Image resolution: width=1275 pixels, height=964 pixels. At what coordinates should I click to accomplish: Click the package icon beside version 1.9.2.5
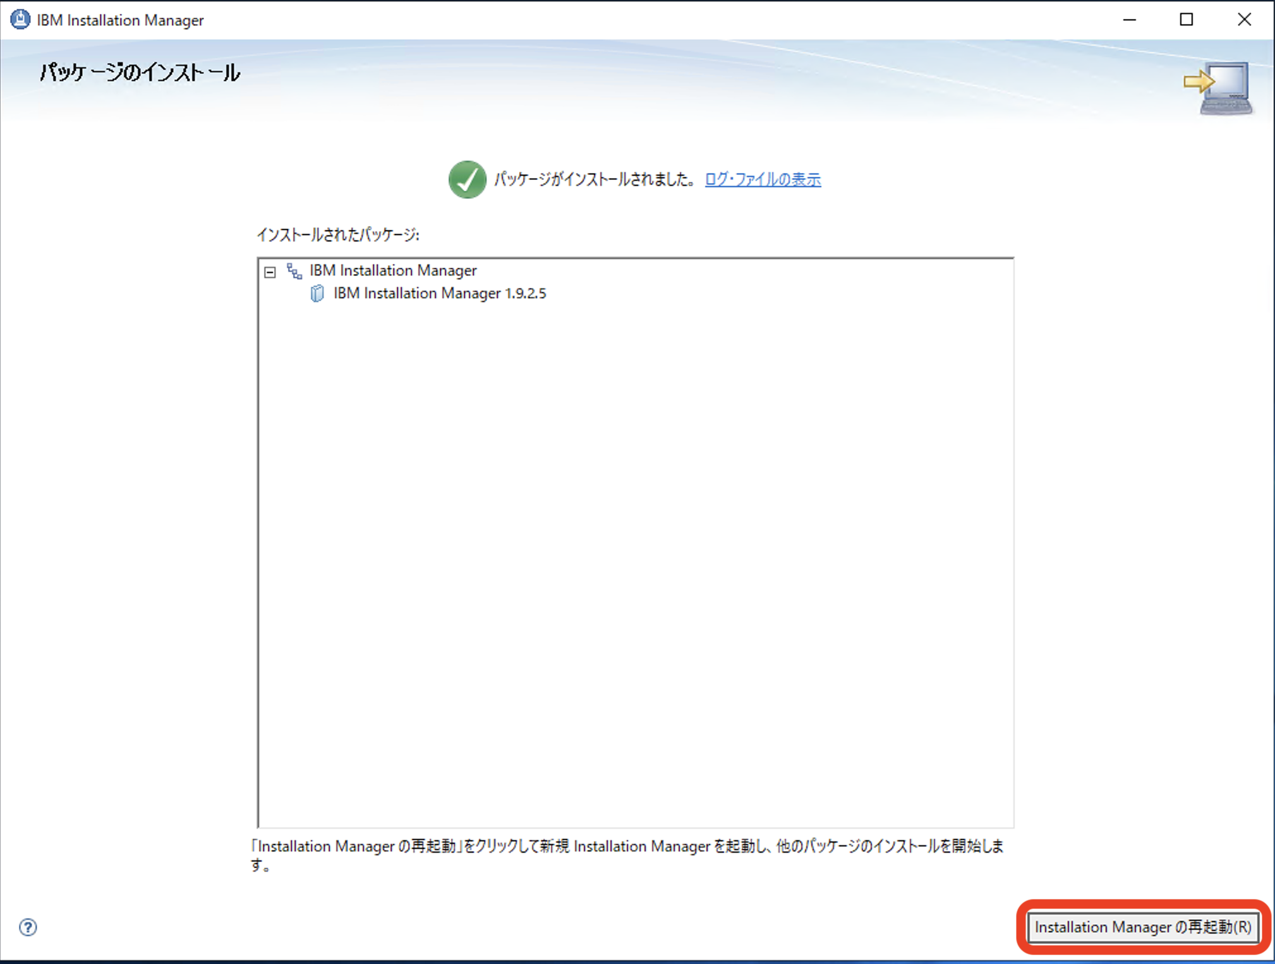(x=317, y=293)
